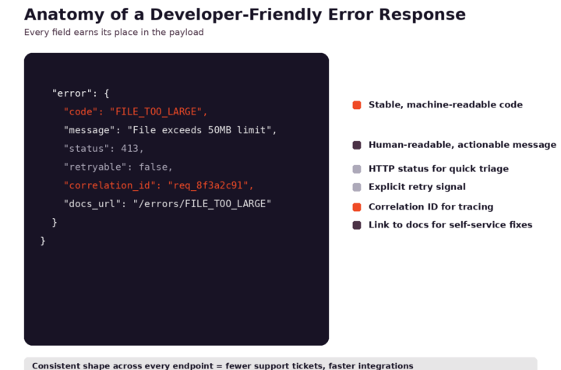Click the "retryable": false line
Viewport: 561px width, 370px height.
click(118, 167)
